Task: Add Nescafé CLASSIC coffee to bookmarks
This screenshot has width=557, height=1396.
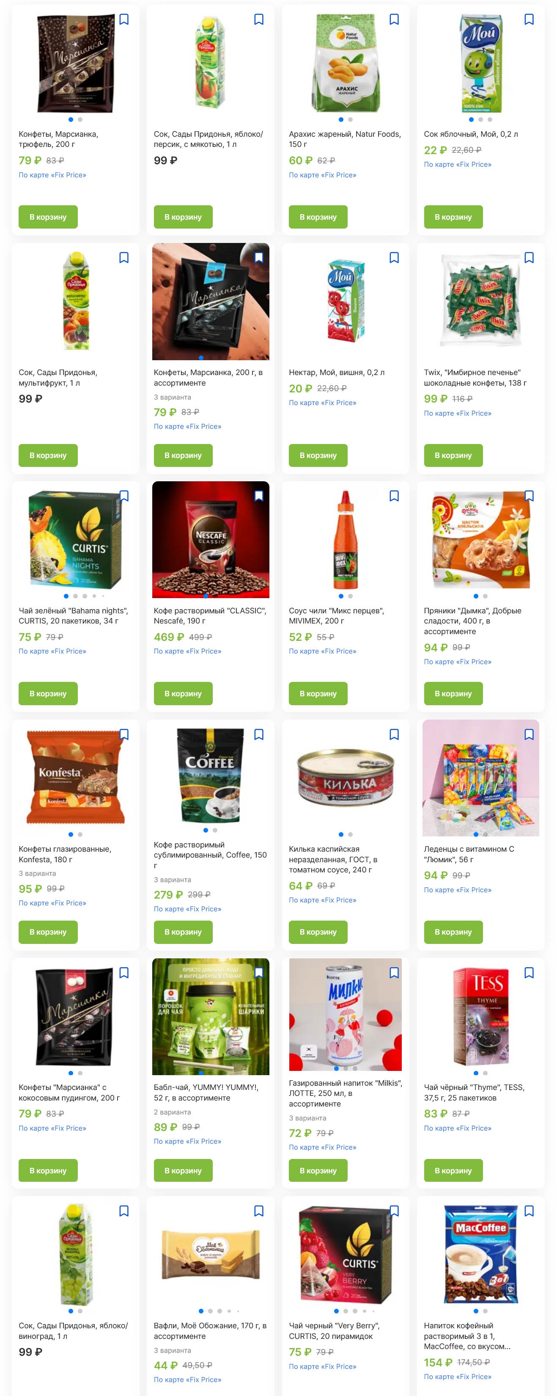Action: pyautogui.click(x=259, y=496)
